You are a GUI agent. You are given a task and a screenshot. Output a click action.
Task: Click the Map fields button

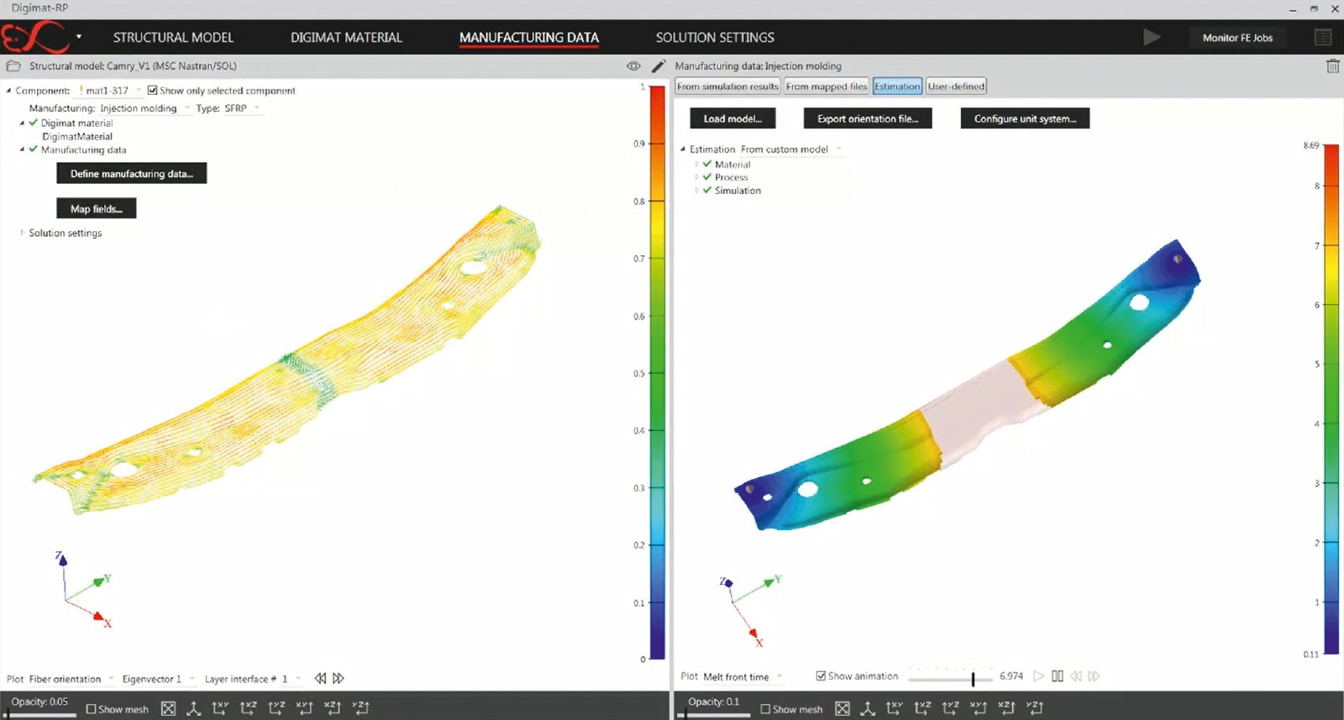(x=97, y=208)
